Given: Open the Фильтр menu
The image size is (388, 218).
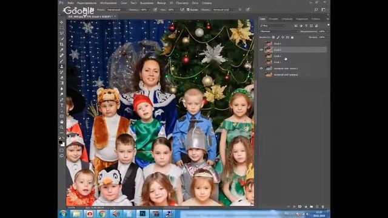Looking at the screenshot, I should pyautogui.click(x=161, y=3).
